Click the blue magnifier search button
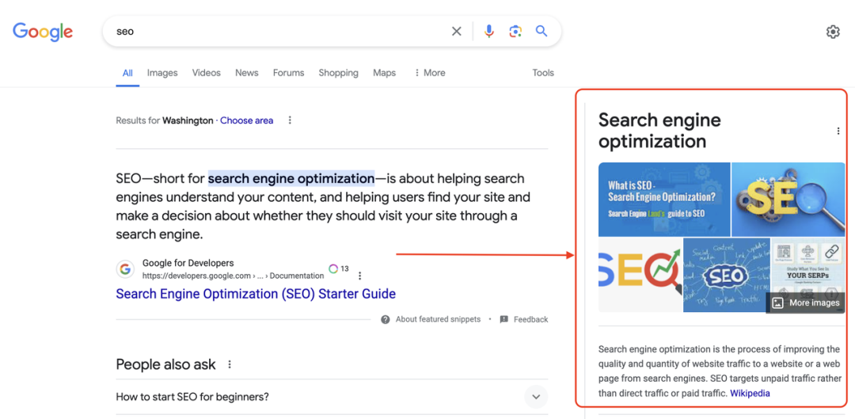 pos(541,31)
